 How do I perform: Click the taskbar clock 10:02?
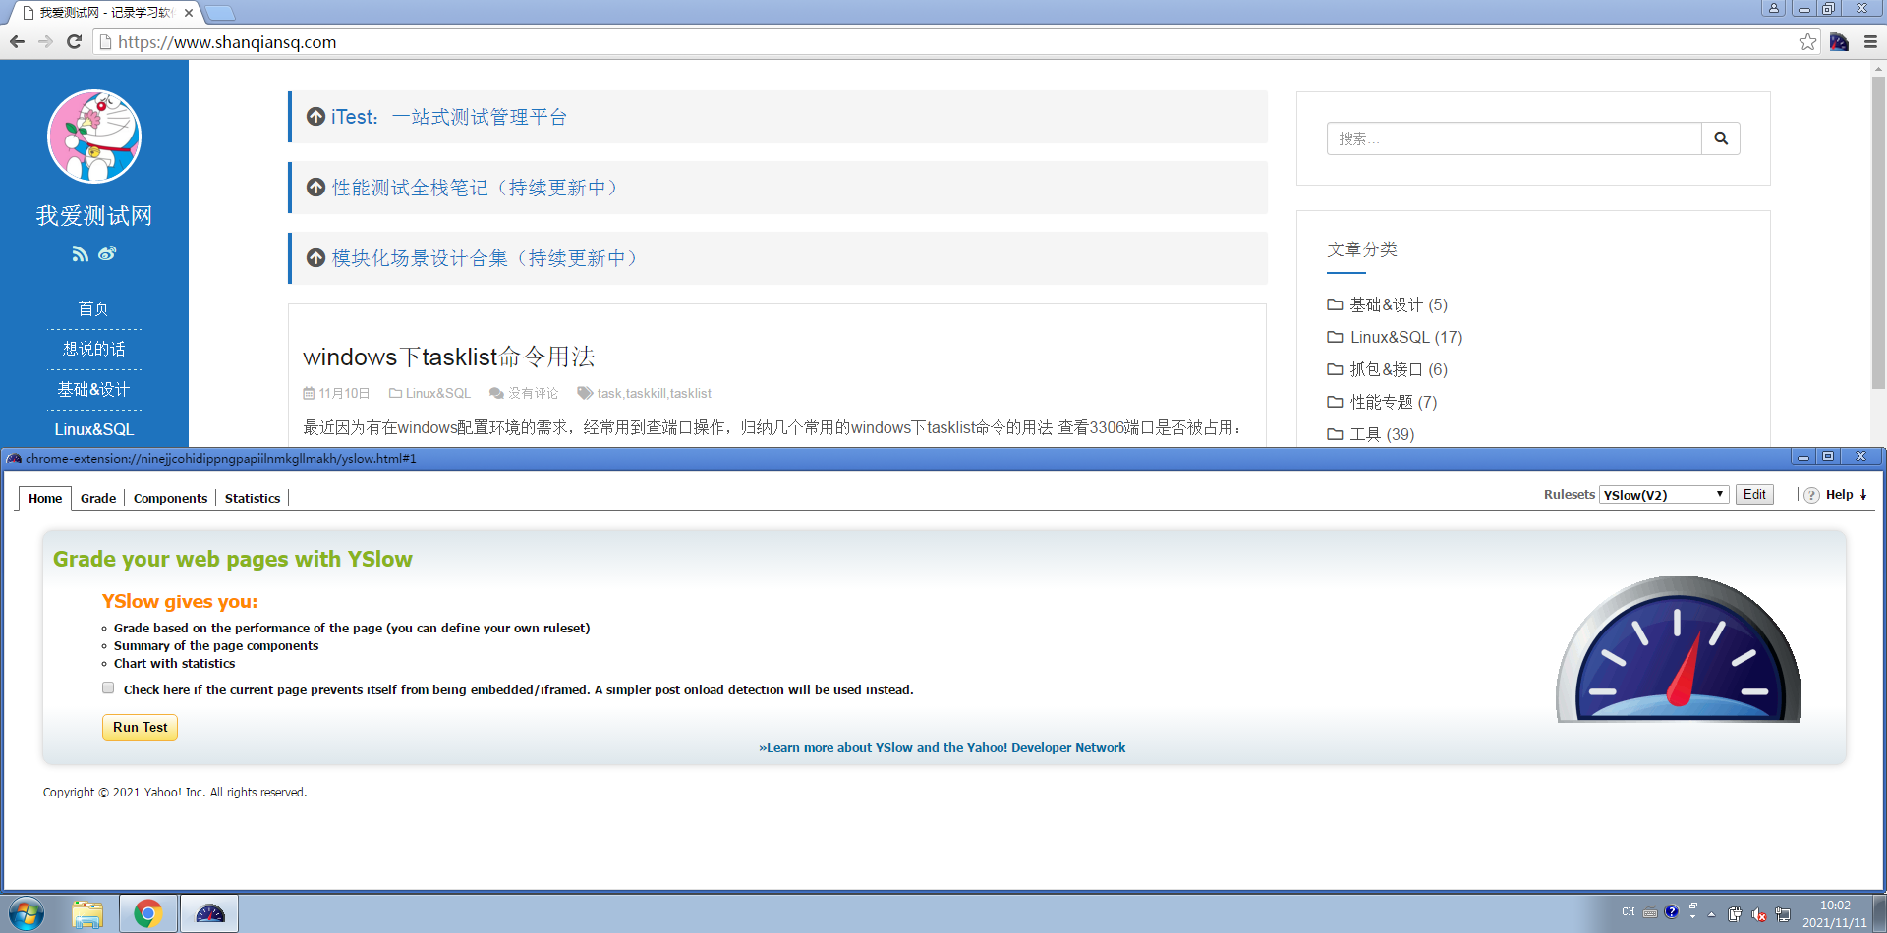tap(1834, 906)
